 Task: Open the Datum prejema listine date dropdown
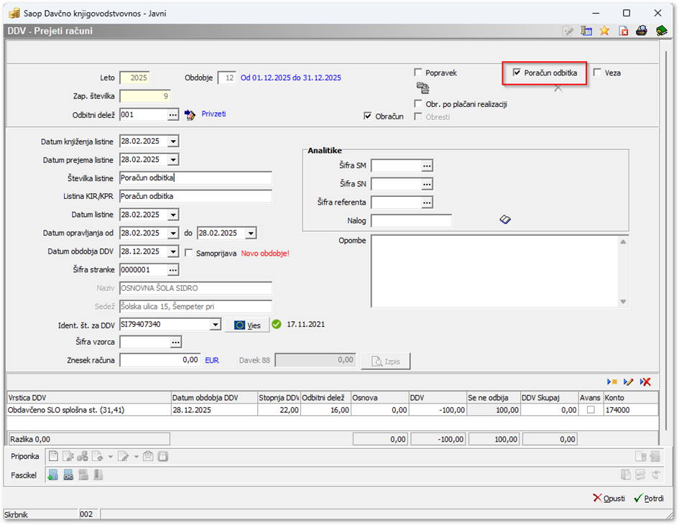pos(173,159)
